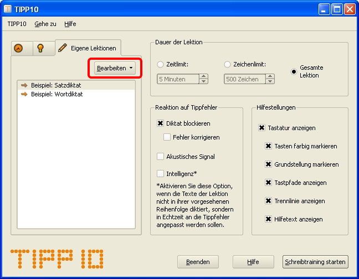Screen dimensions: 359x279
Task: Toggle Tastatur anzeigen checkbox
Action: tap(261, 128)
